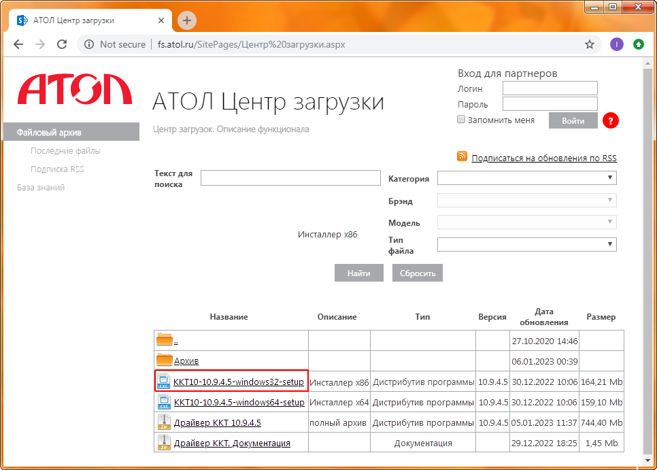The image size is (657, 470).
Task: Click the browser forward arrow
Action: point(40,44)
